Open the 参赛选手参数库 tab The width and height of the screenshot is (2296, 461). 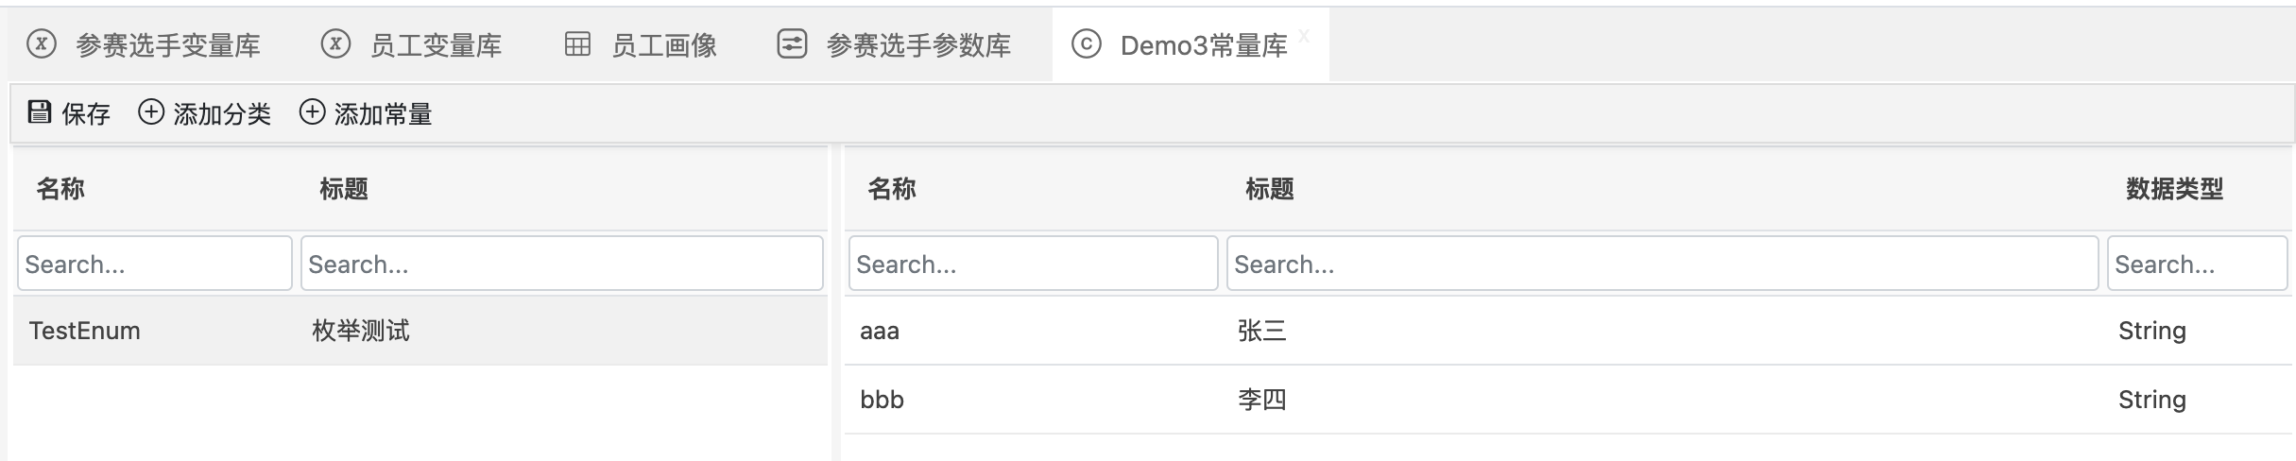pos(917,45)
